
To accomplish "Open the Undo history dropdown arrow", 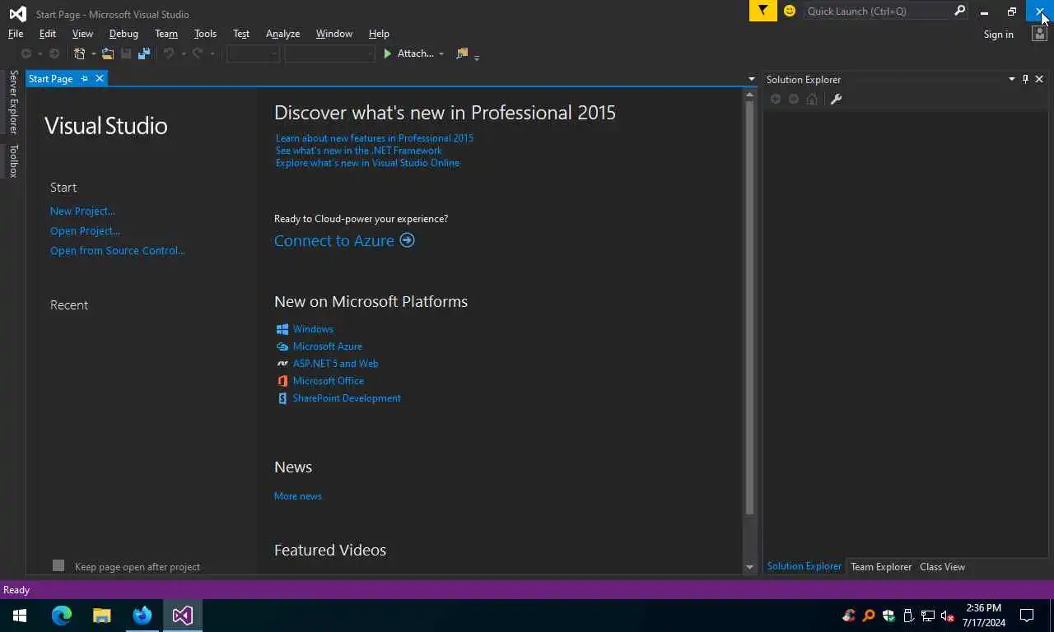I will pos(183,53).
